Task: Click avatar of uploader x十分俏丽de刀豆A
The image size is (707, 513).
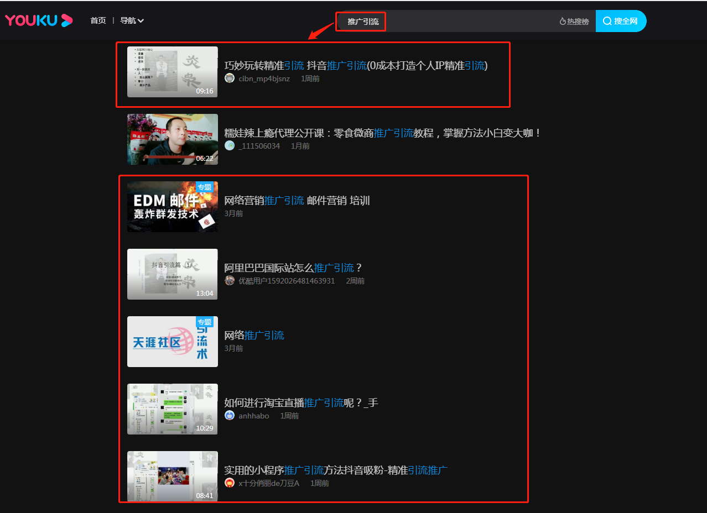Action: [230, 483]
